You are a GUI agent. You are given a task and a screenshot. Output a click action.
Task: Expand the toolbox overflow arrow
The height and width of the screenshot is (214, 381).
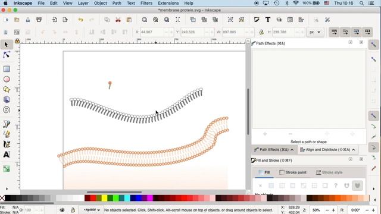[x=7, y=188]
